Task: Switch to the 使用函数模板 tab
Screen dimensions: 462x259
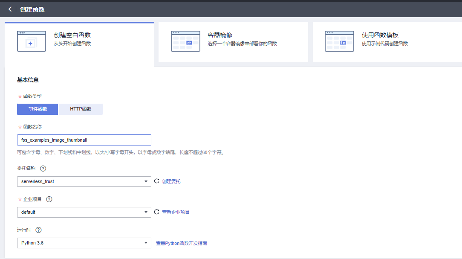Action: click(387, 42)
